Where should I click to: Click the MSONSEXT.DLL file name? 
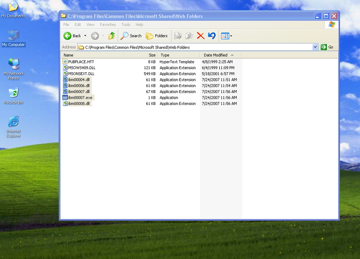81,74
